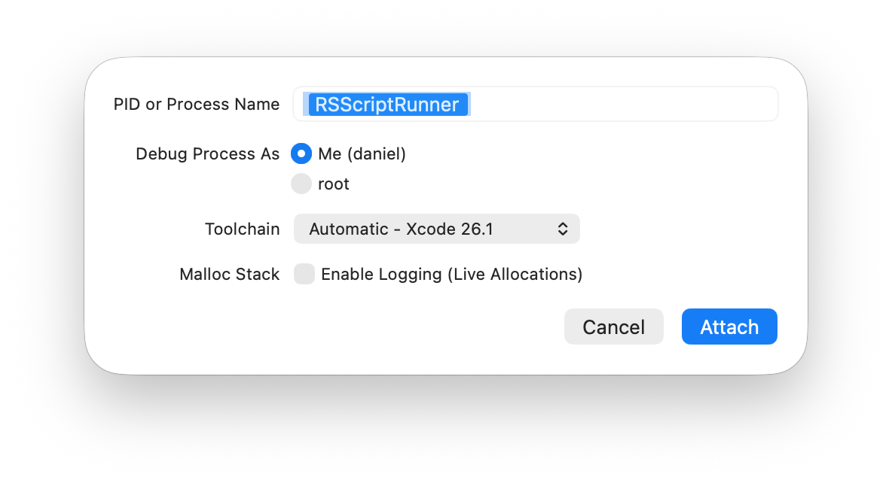
Task: Click inside the process name input box
Action: coord(603,104)
